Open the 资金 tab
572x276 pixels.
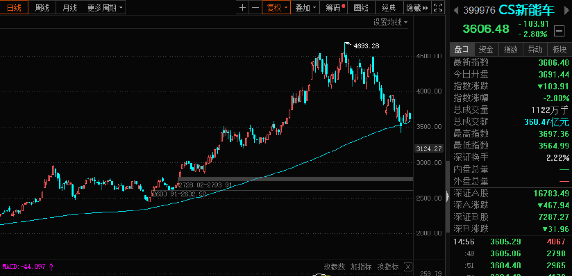pyautogui.click(x=486, y=49)
